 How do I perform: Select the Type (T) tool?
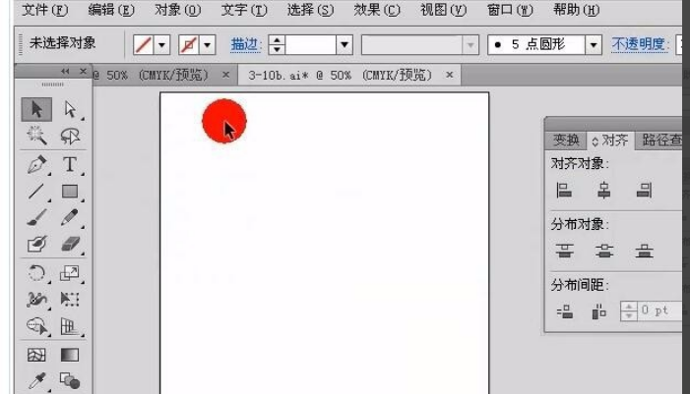(70, 164)
